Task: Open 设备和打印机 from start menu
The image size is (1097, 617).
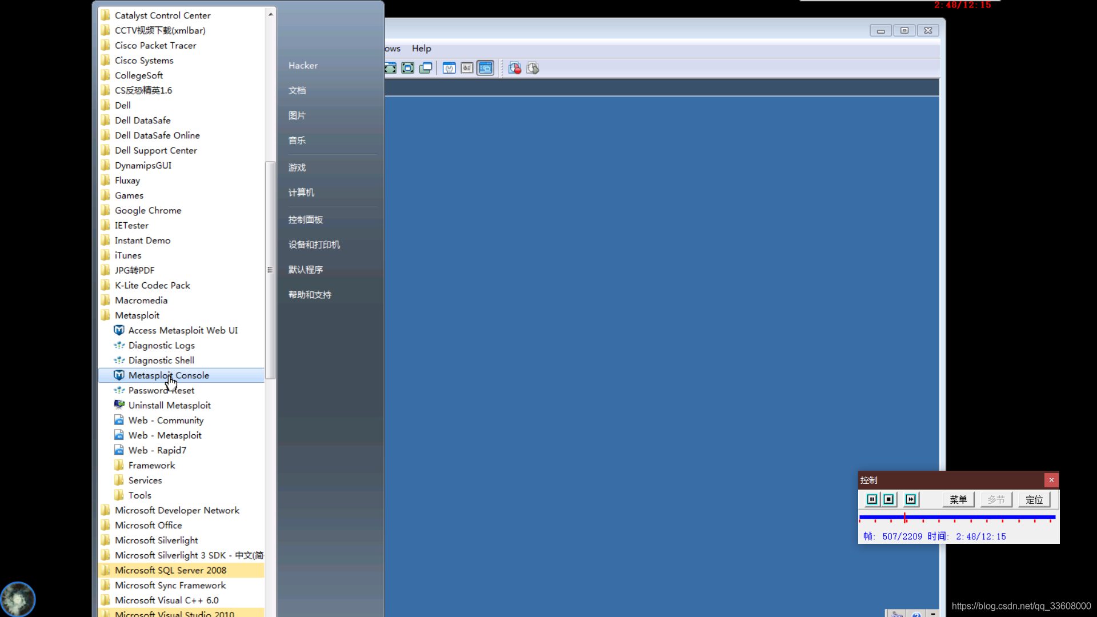Action: pyautogui.click(x=314, y=245)
